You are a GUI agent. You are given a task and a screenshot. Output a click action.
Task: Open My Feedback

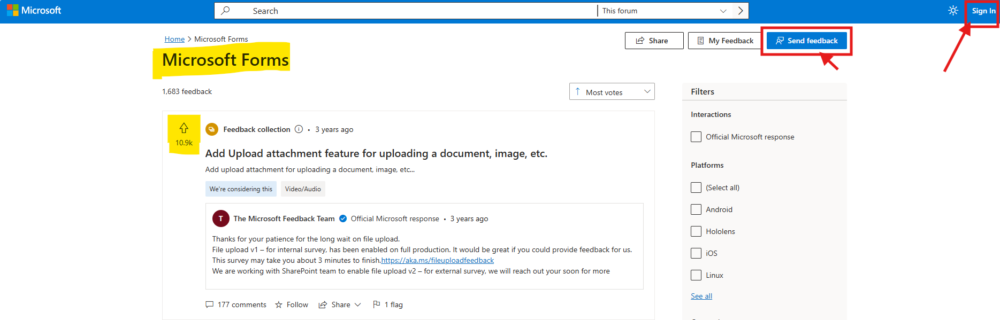pos(726,41)
